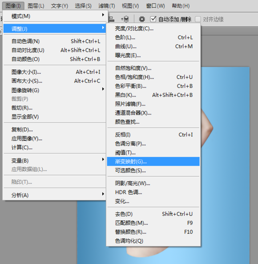Open the 选择(S) menu
258x264 pixels.
[x=83, y=6]
